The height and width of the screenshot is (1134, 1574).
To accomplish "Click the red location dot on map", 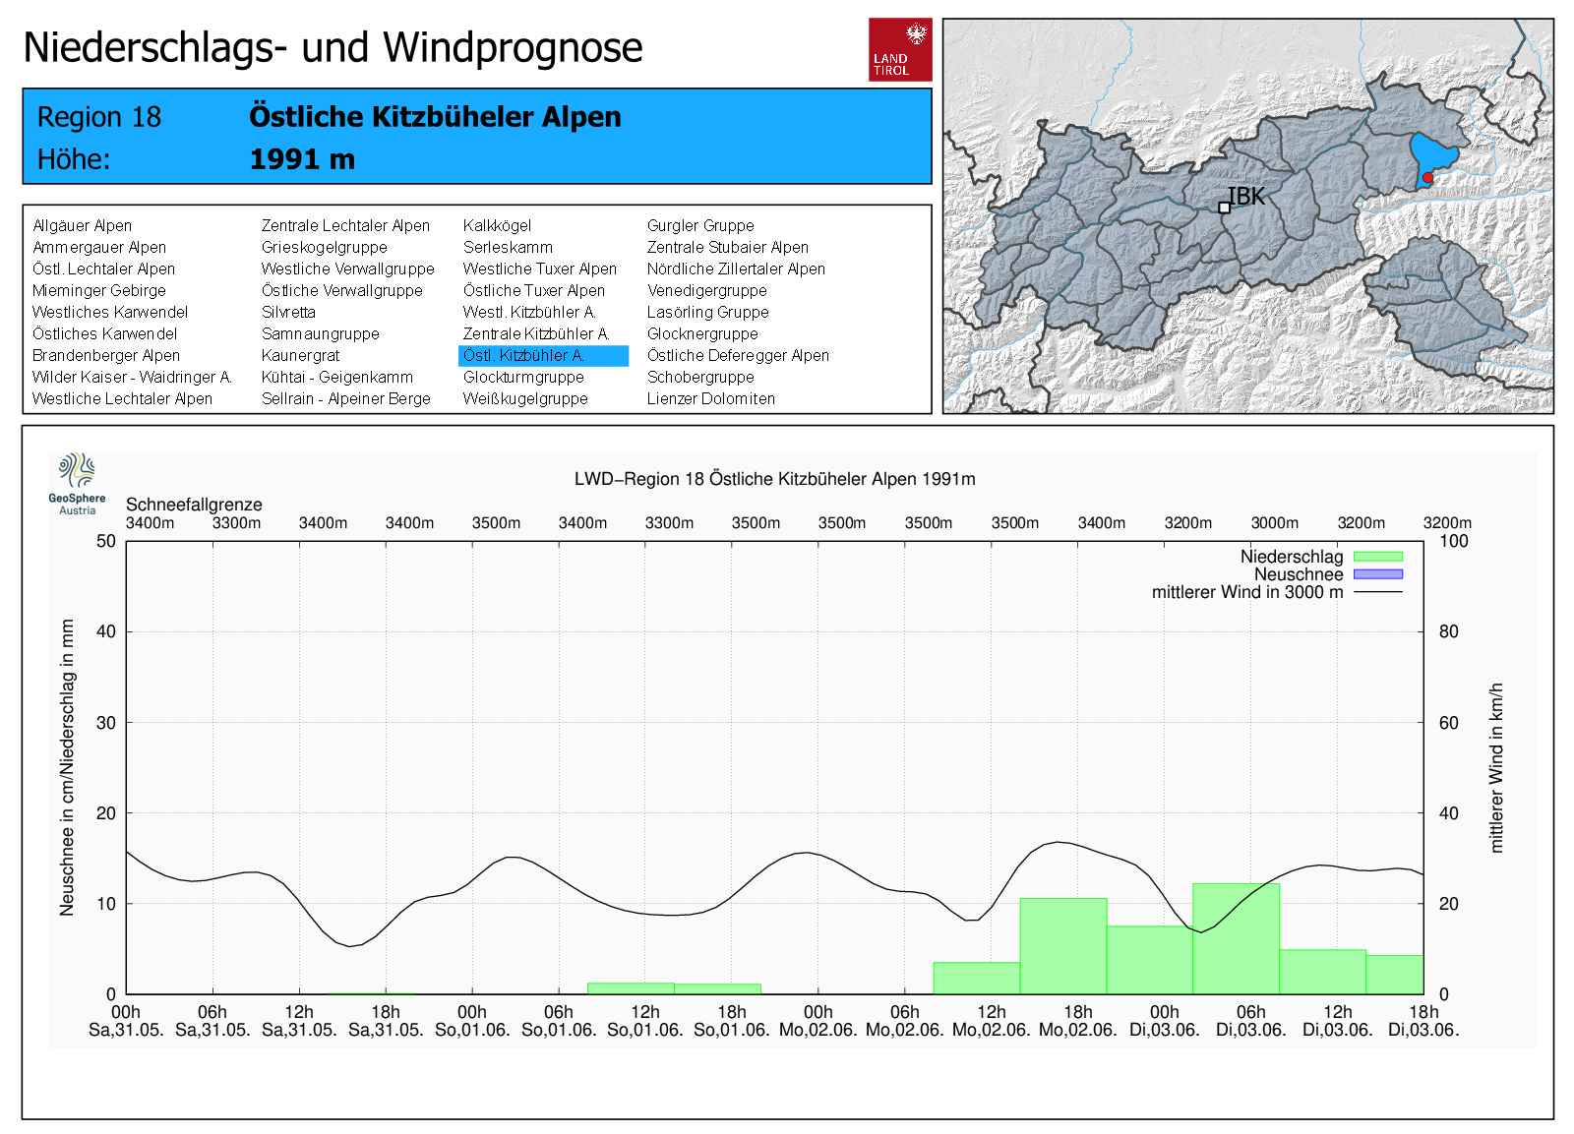I will (1427, 178).
